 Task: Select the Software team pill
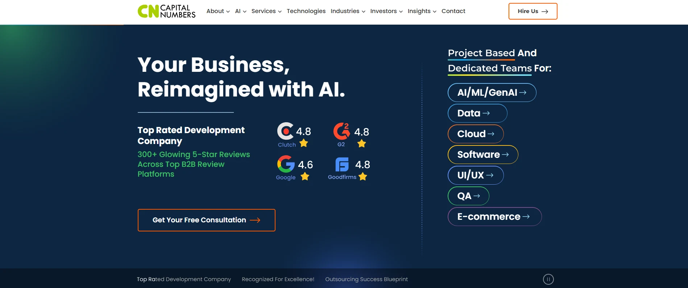coord(483,155)
